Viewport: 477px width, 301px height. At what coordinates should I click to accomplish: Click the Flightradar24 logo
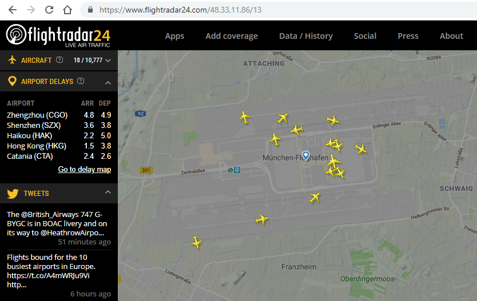pyautogui.click(x=58, y=35)
